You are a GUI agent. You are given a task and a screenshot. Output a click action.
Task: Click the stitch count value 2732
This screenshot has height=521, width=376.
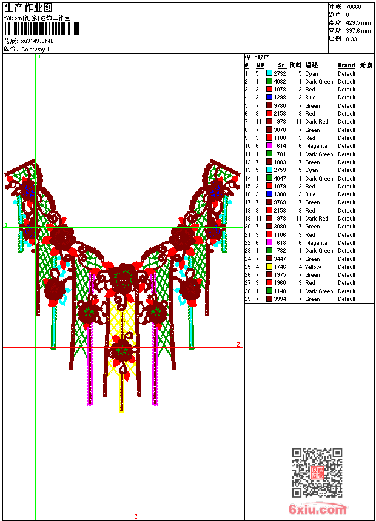(280, 74)
